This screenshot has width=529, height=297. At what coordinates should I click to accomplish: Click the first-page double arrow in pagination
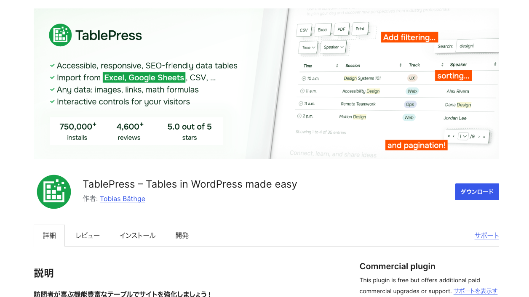coord(449,136)
